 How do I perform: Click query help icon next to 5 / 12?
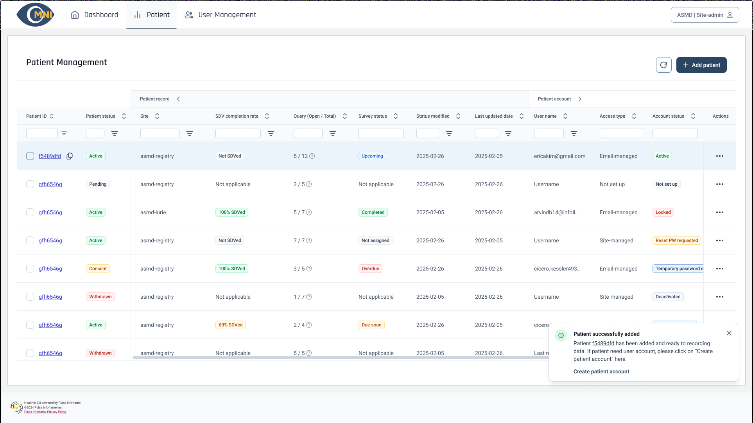[x=312, y=156]
